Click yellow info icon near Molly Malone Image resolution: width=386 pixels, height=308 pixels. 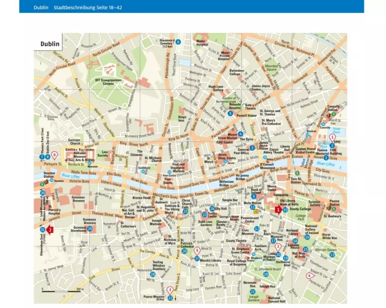257,211
